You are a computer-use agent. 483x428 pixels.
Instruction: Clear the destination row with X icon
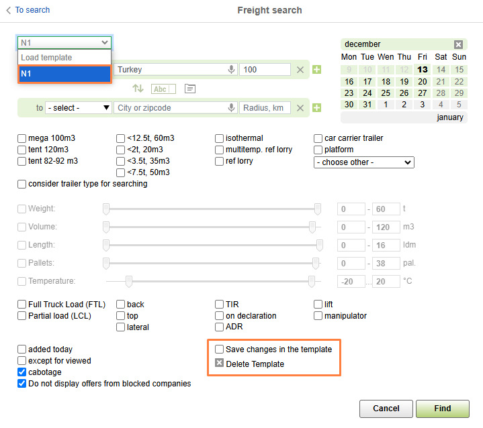[300, 108]
